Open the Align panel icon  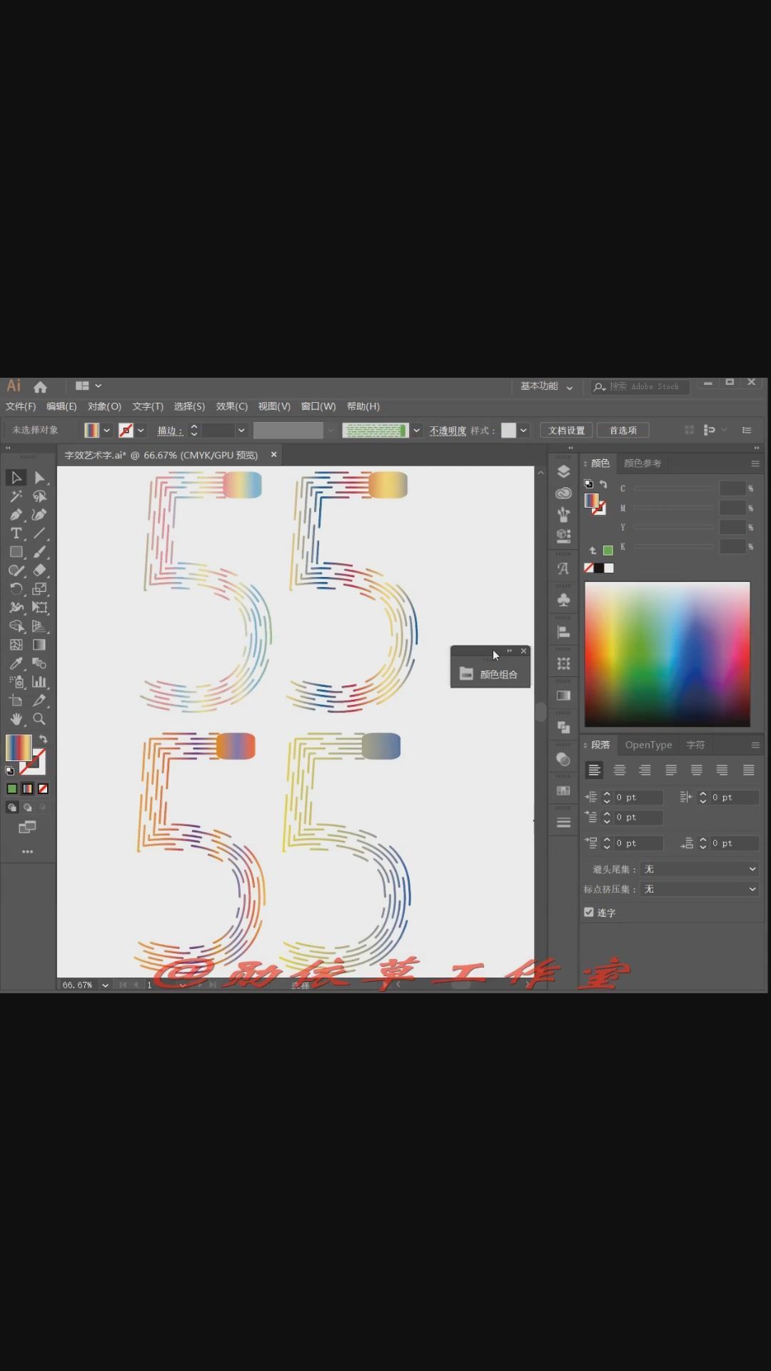(563, 632)
